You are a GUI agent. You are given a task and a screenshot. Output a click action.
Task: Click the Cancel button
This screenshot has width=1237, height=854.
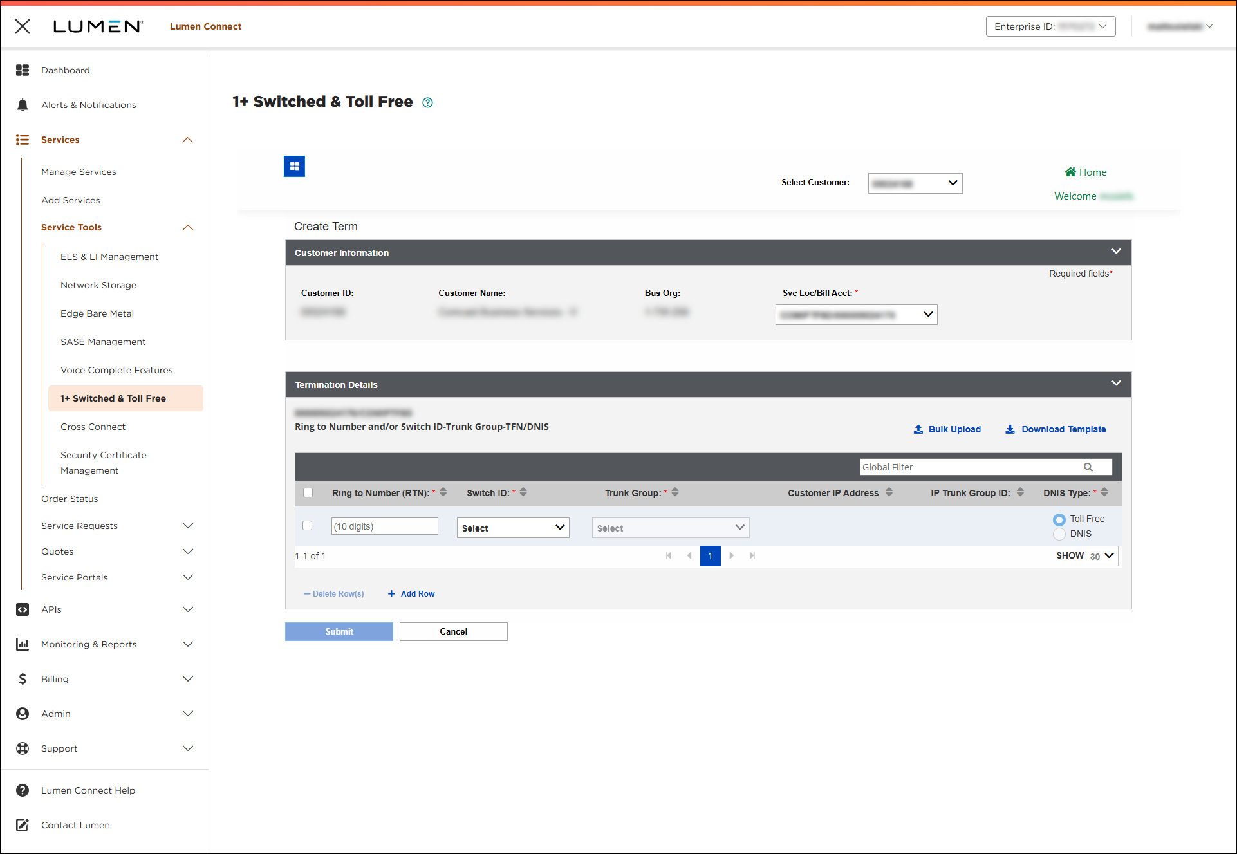pyautogui.click(x=454, y=631)
